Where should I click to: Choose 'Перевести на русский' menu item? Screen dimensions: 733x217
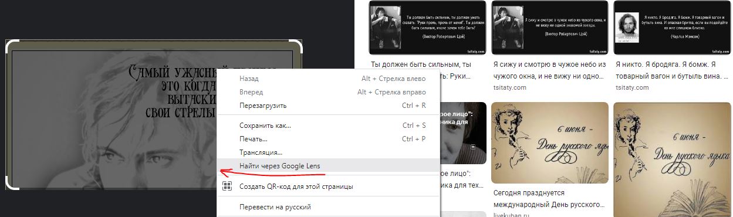pyautogui.click(x=328, y=207)
